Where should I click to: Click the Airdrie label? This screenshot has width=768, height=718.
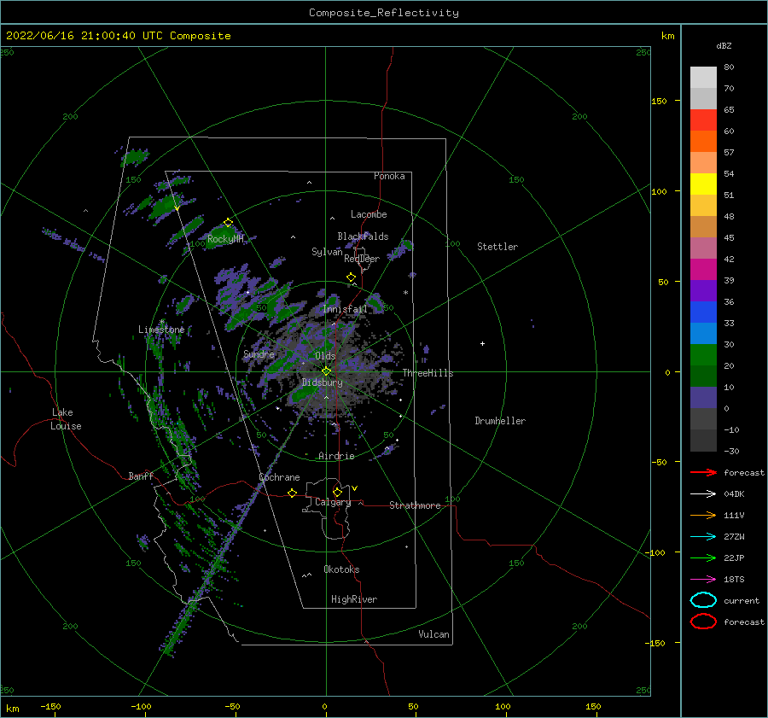coord(336,456)
